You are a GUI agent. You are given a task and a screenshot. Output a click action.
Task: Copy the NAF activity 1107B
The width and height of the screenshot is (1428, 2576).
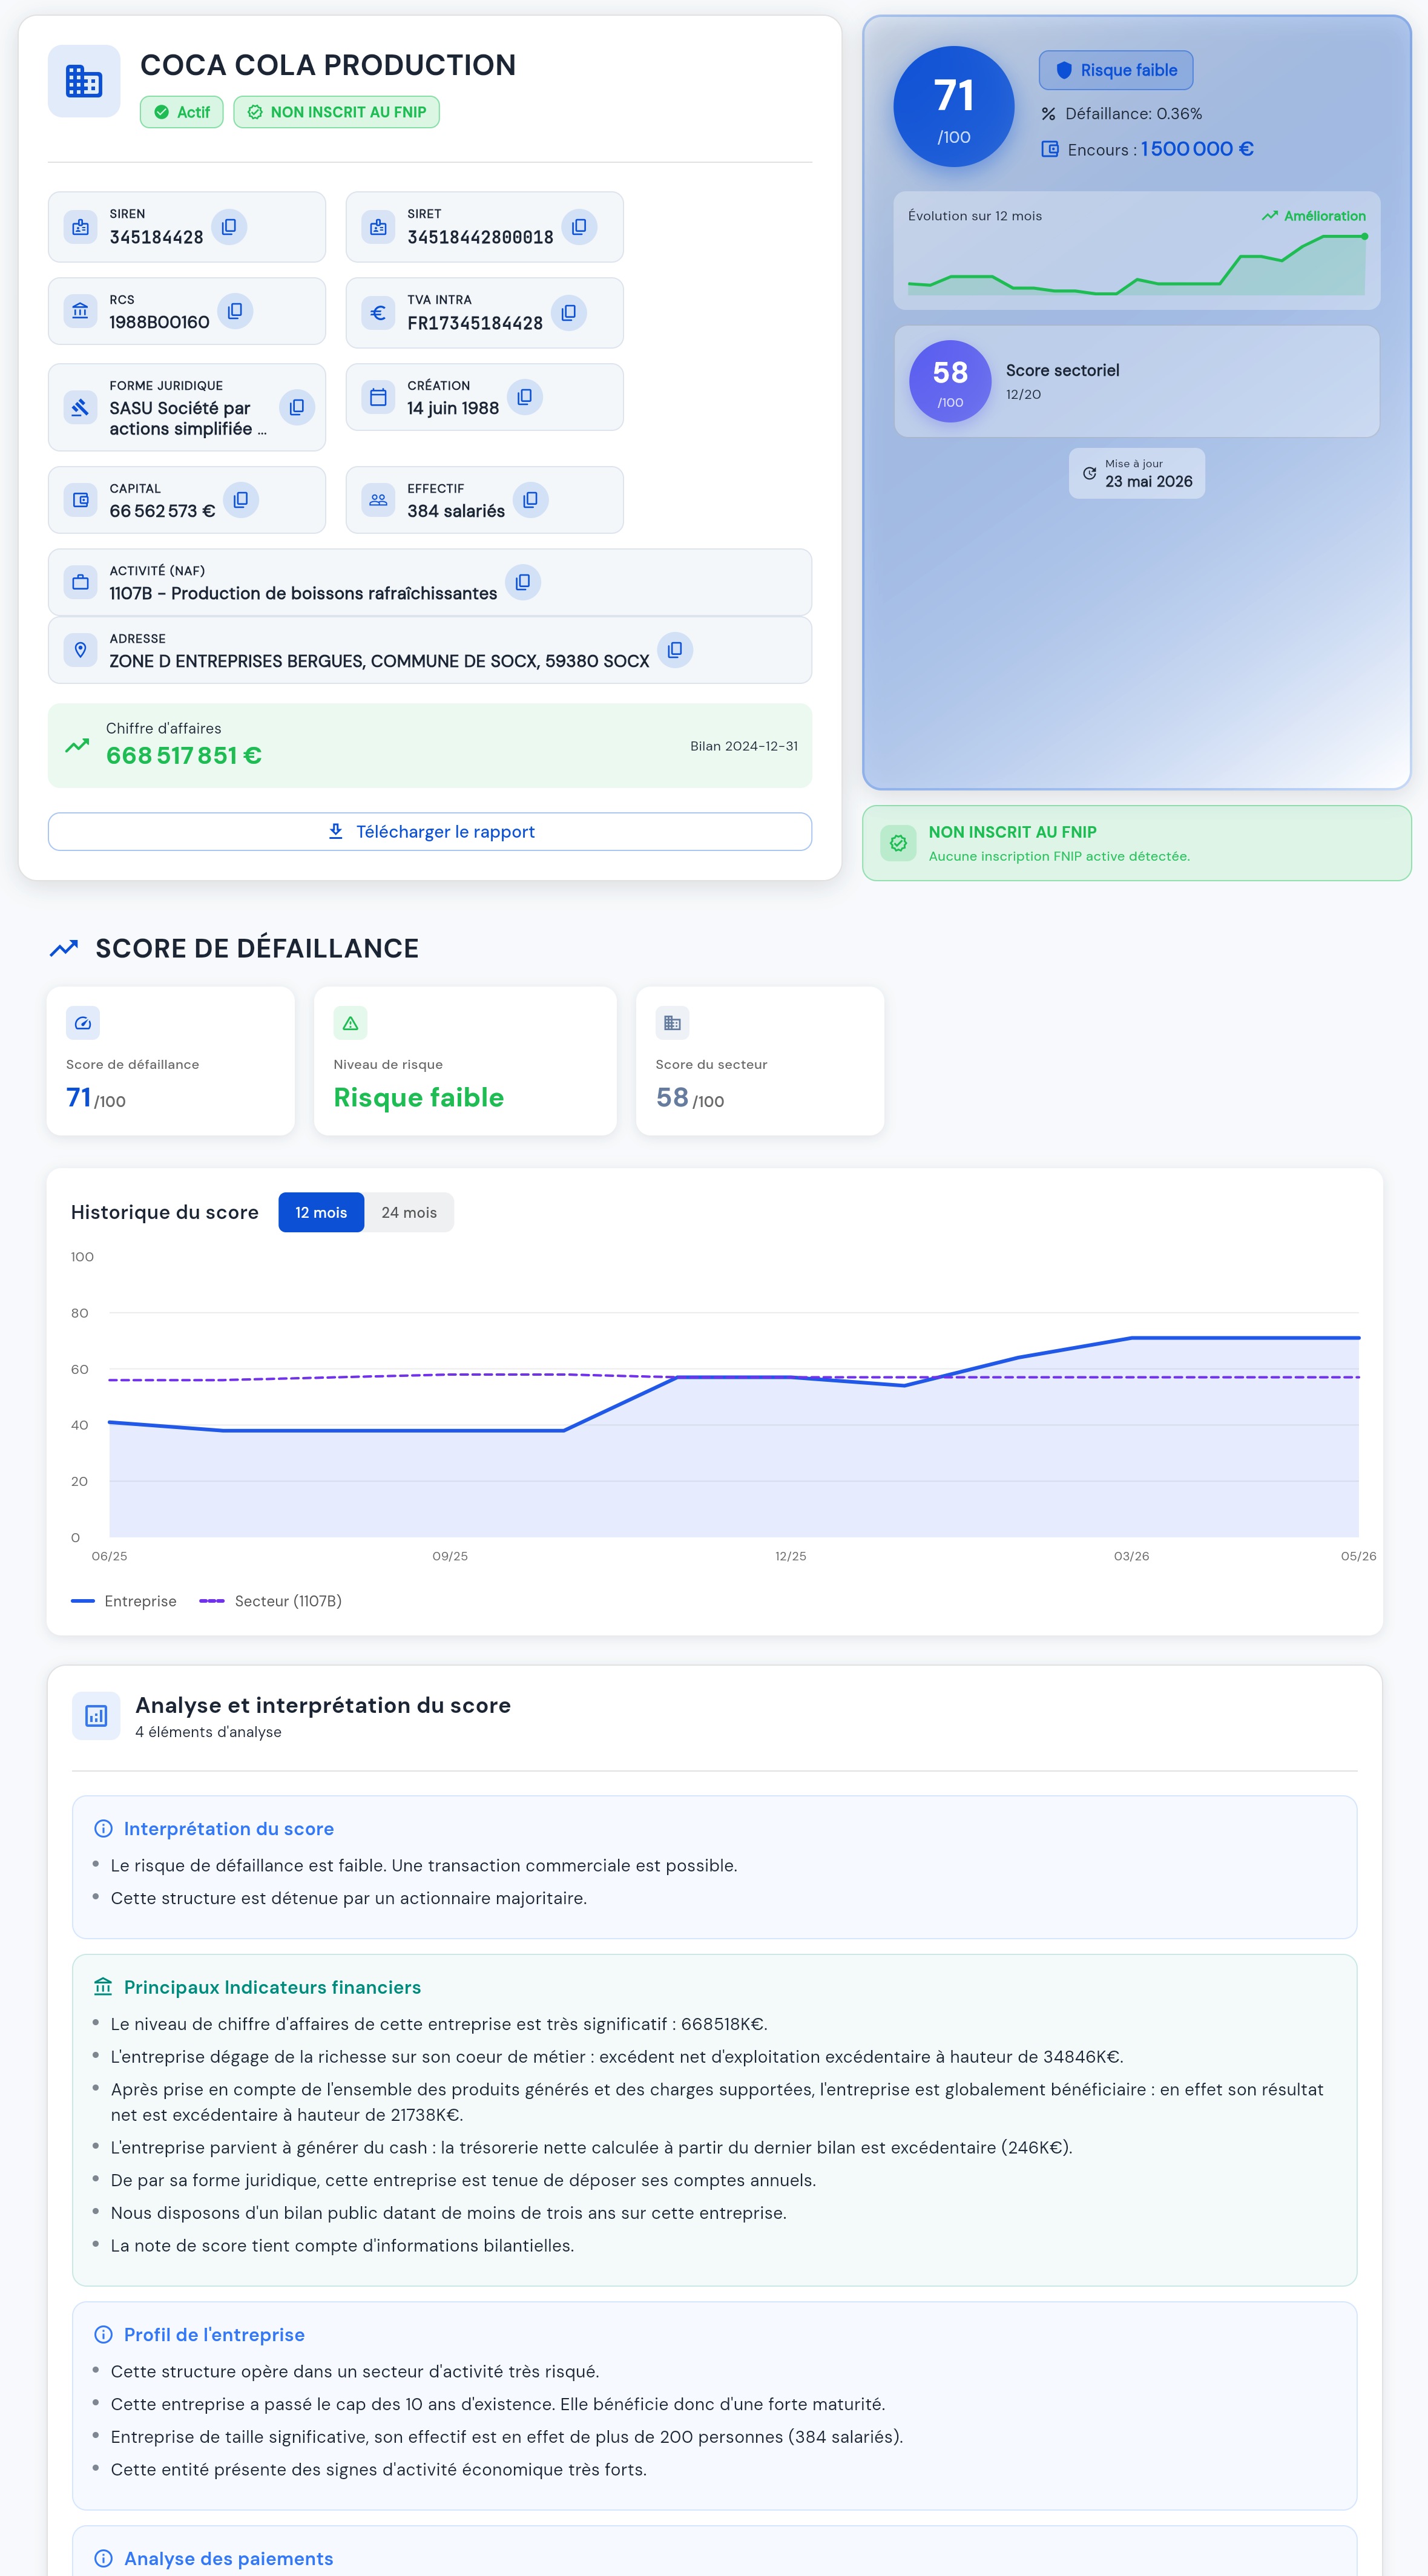[x=523, y=582]
